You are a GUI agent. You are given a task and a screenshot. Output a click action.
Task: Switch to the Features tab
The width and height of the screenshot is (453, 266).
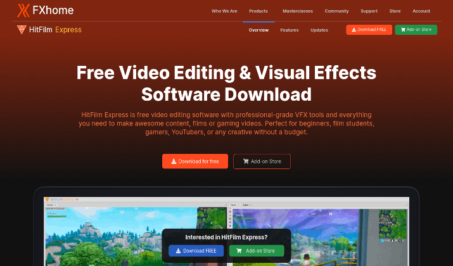coord(290,30)
